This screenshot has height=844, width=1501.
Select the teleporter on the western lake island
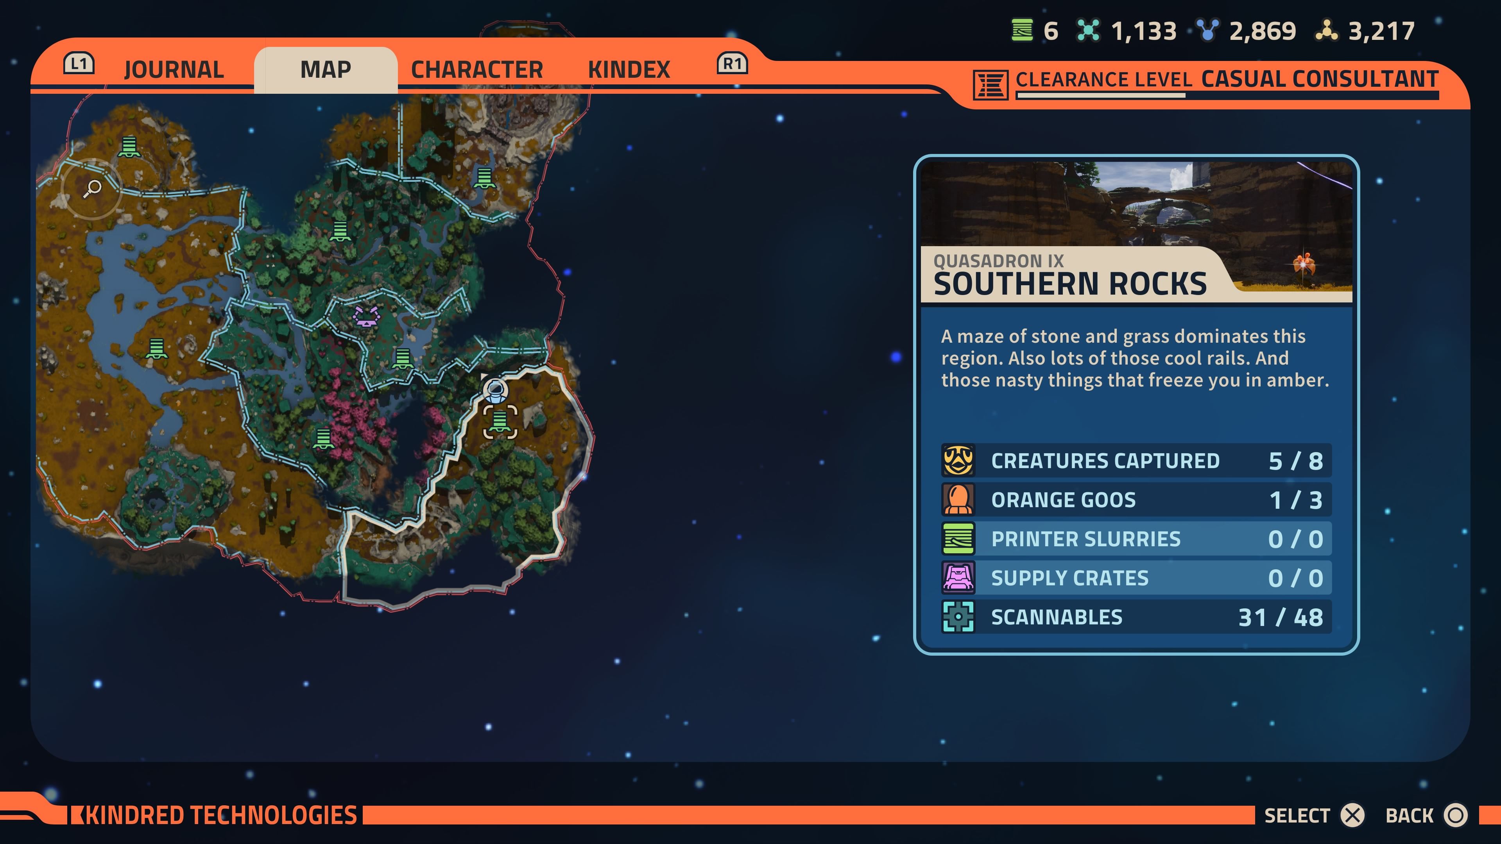156,349
